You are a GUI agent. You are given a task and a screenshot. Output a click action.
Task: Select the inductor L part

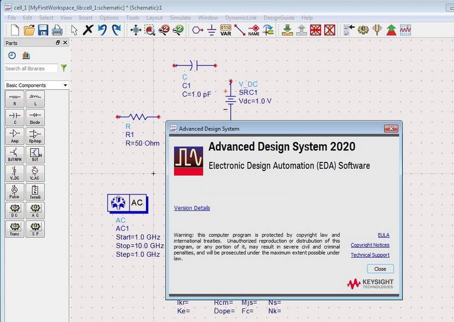tap(35, 99)
